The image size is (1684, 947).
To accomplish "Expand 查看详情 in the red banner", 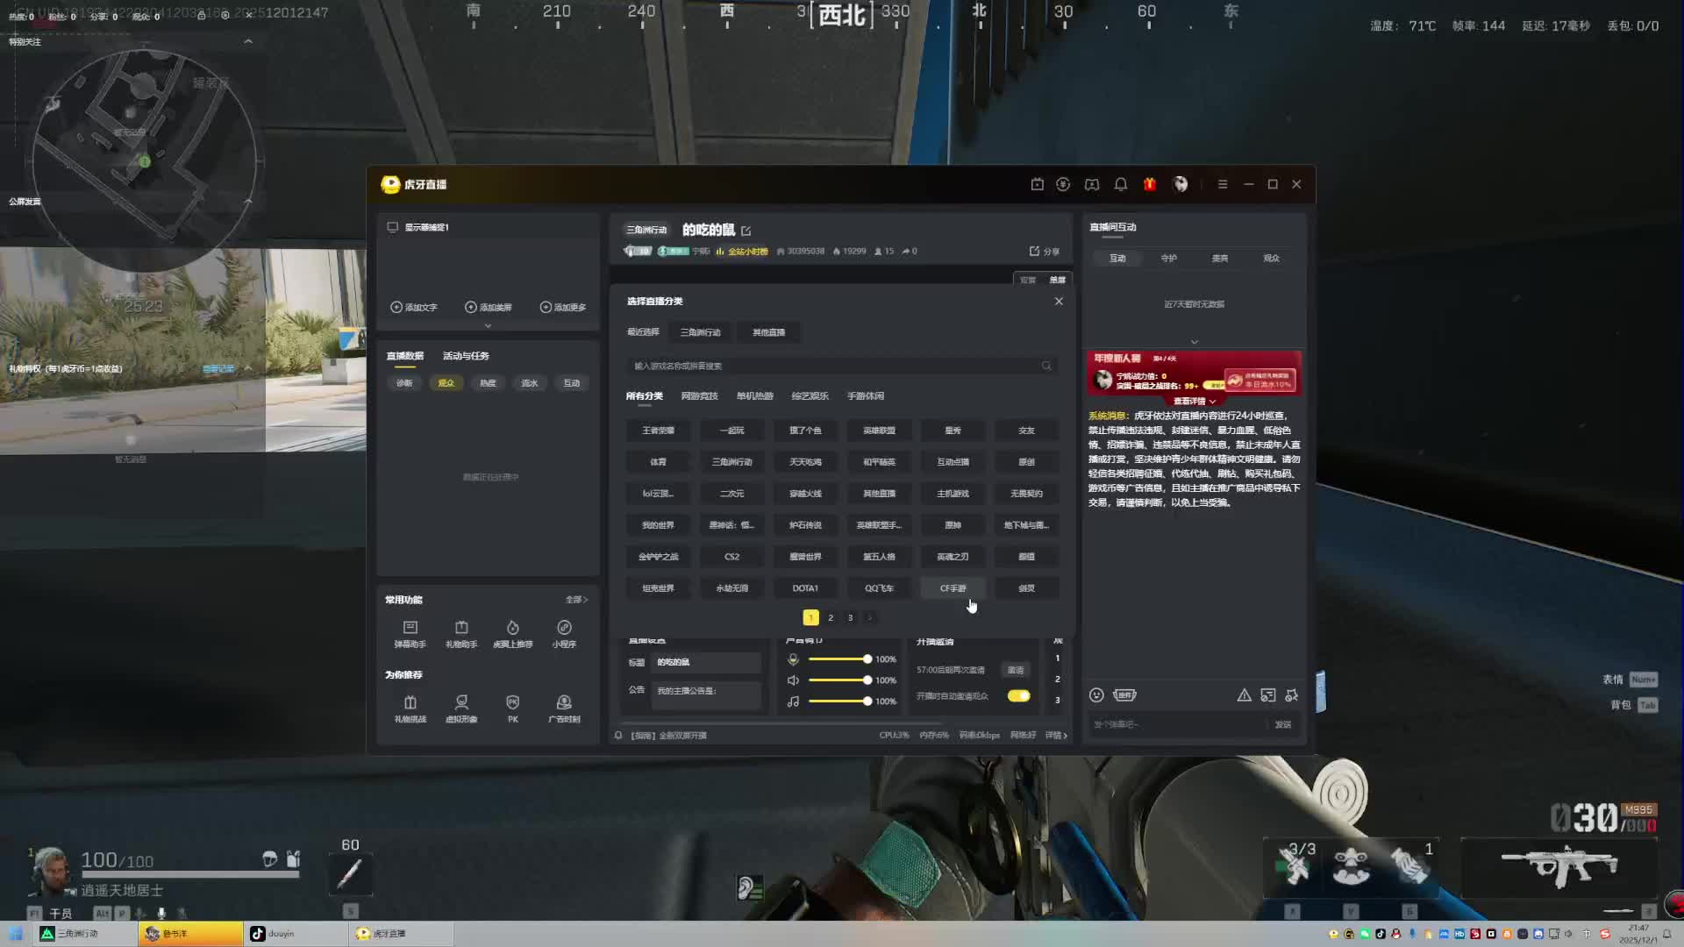I will click(x=1194, y=401).
